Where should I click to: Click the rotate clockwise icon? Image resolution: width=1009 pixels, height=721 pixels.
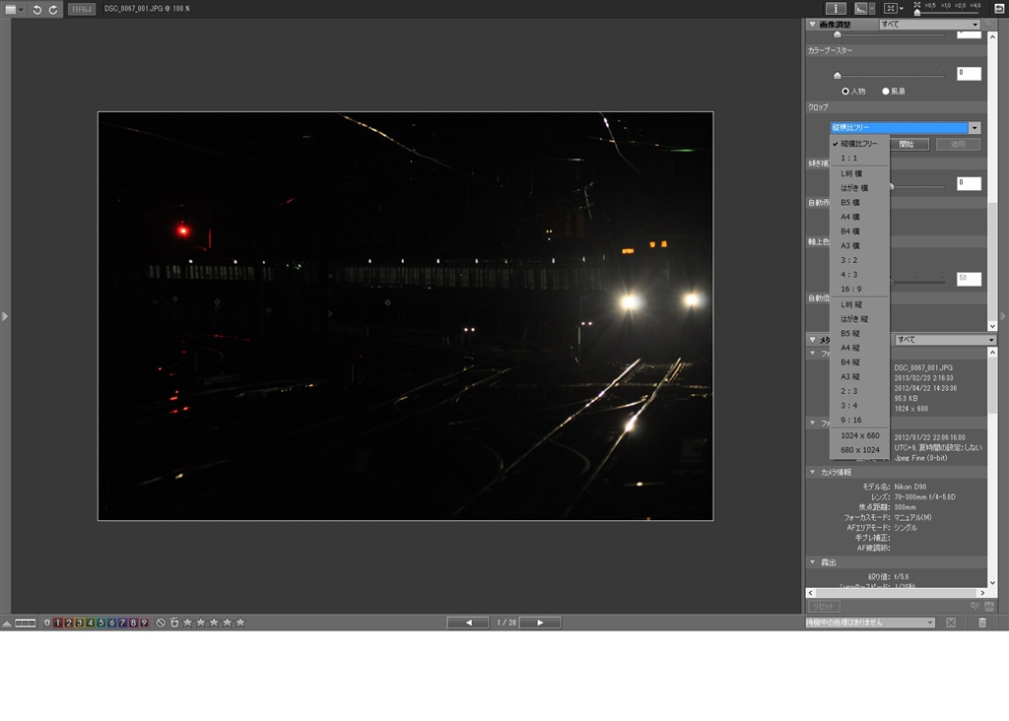[53, 9]
